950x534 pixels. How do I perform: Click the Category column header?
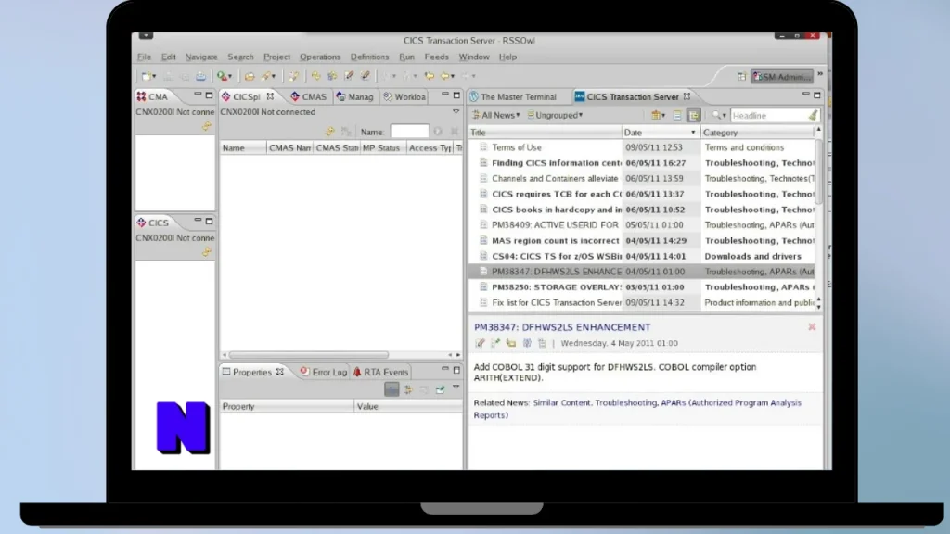pyautogui.click(x=757, y=133)
